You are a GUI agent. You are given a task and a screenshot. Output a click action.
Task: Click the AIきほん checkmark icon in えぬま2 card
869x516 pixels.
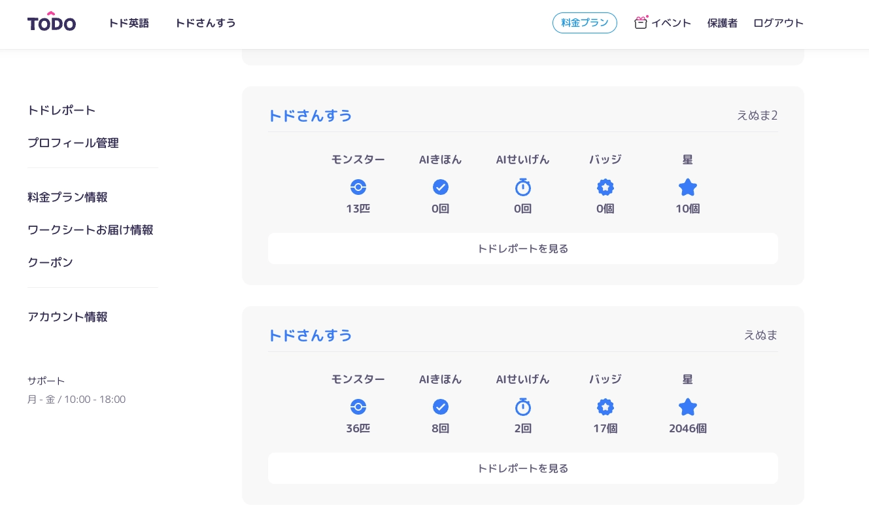441,188
